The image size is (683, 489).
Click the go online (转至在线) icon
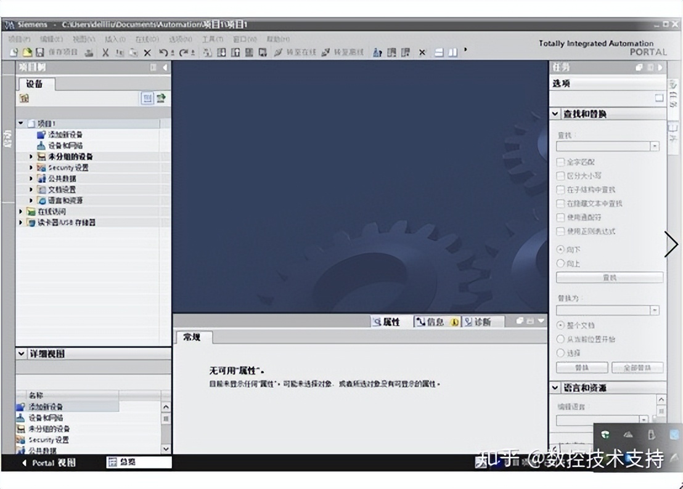pos(279,52)
